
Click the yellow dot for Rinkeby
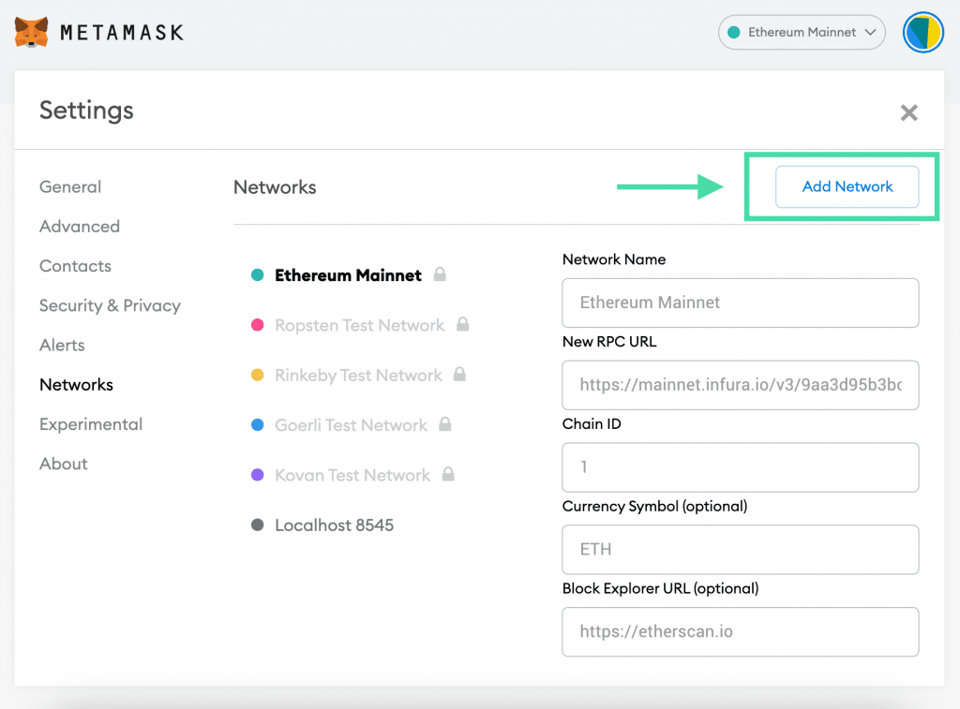[258, 375]
